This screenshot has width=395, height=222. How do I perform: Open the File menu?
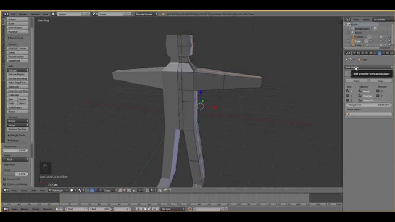pyautogui.click(x=13, y=14)
